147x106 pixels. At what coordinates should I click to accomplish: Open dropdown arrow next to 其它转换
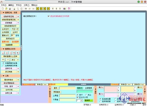18,72
